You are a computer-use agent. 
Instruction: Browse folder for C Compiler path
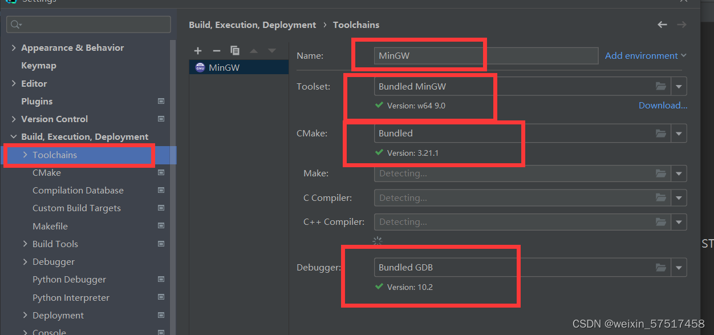661,198
